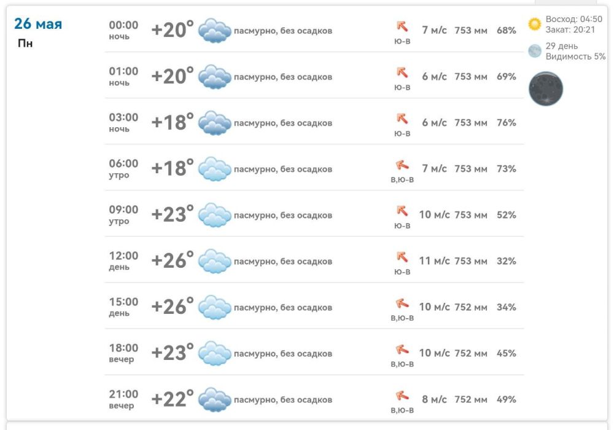The height and width of the screenshot is (430, 614).
Task: Click the cloud icon for 21:00 evening
Action: [214, 399]
